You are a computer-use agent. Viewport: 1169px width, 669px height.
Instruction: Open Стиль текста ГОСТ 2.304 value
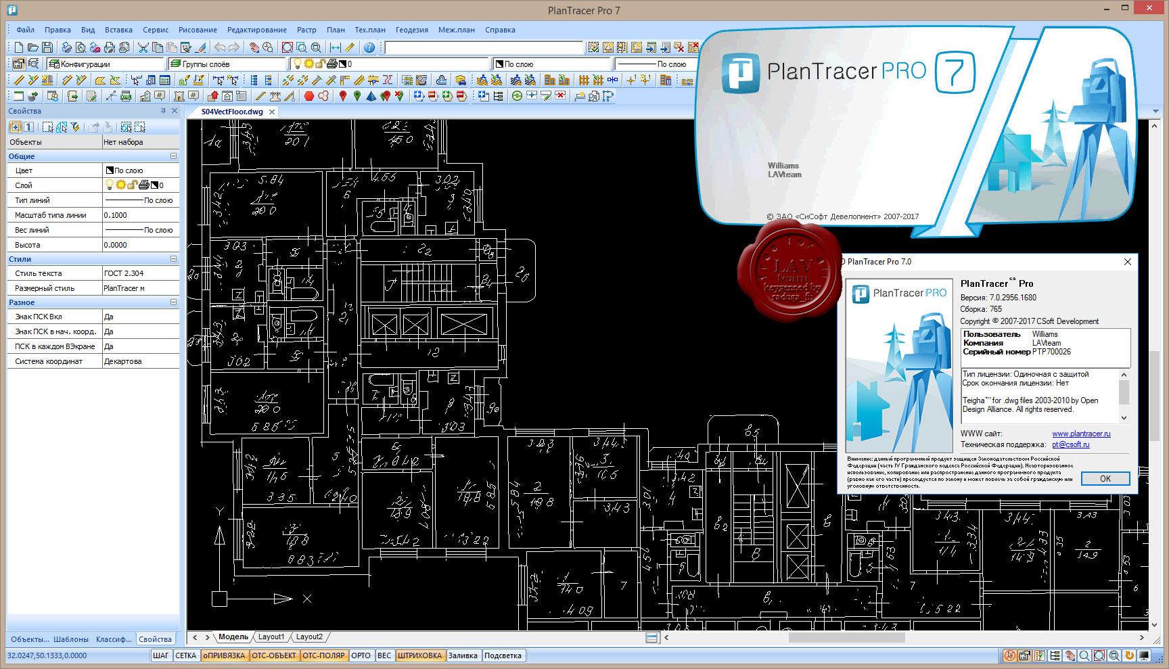pyautogui.click(x=141, y=273)
